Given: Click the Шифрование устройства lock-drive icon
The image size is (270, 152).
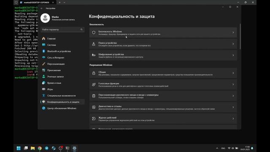Looking at the screenshot, I should (94, 55).
